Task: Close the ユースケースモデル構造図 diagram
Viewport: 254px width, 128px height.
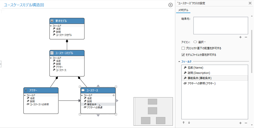Action: (171, 5)
